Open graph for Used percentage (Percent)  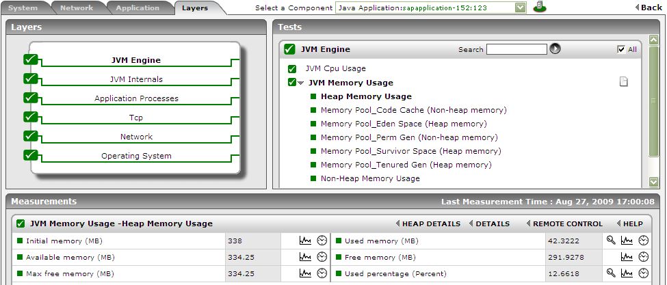click(x=627, y=273)
